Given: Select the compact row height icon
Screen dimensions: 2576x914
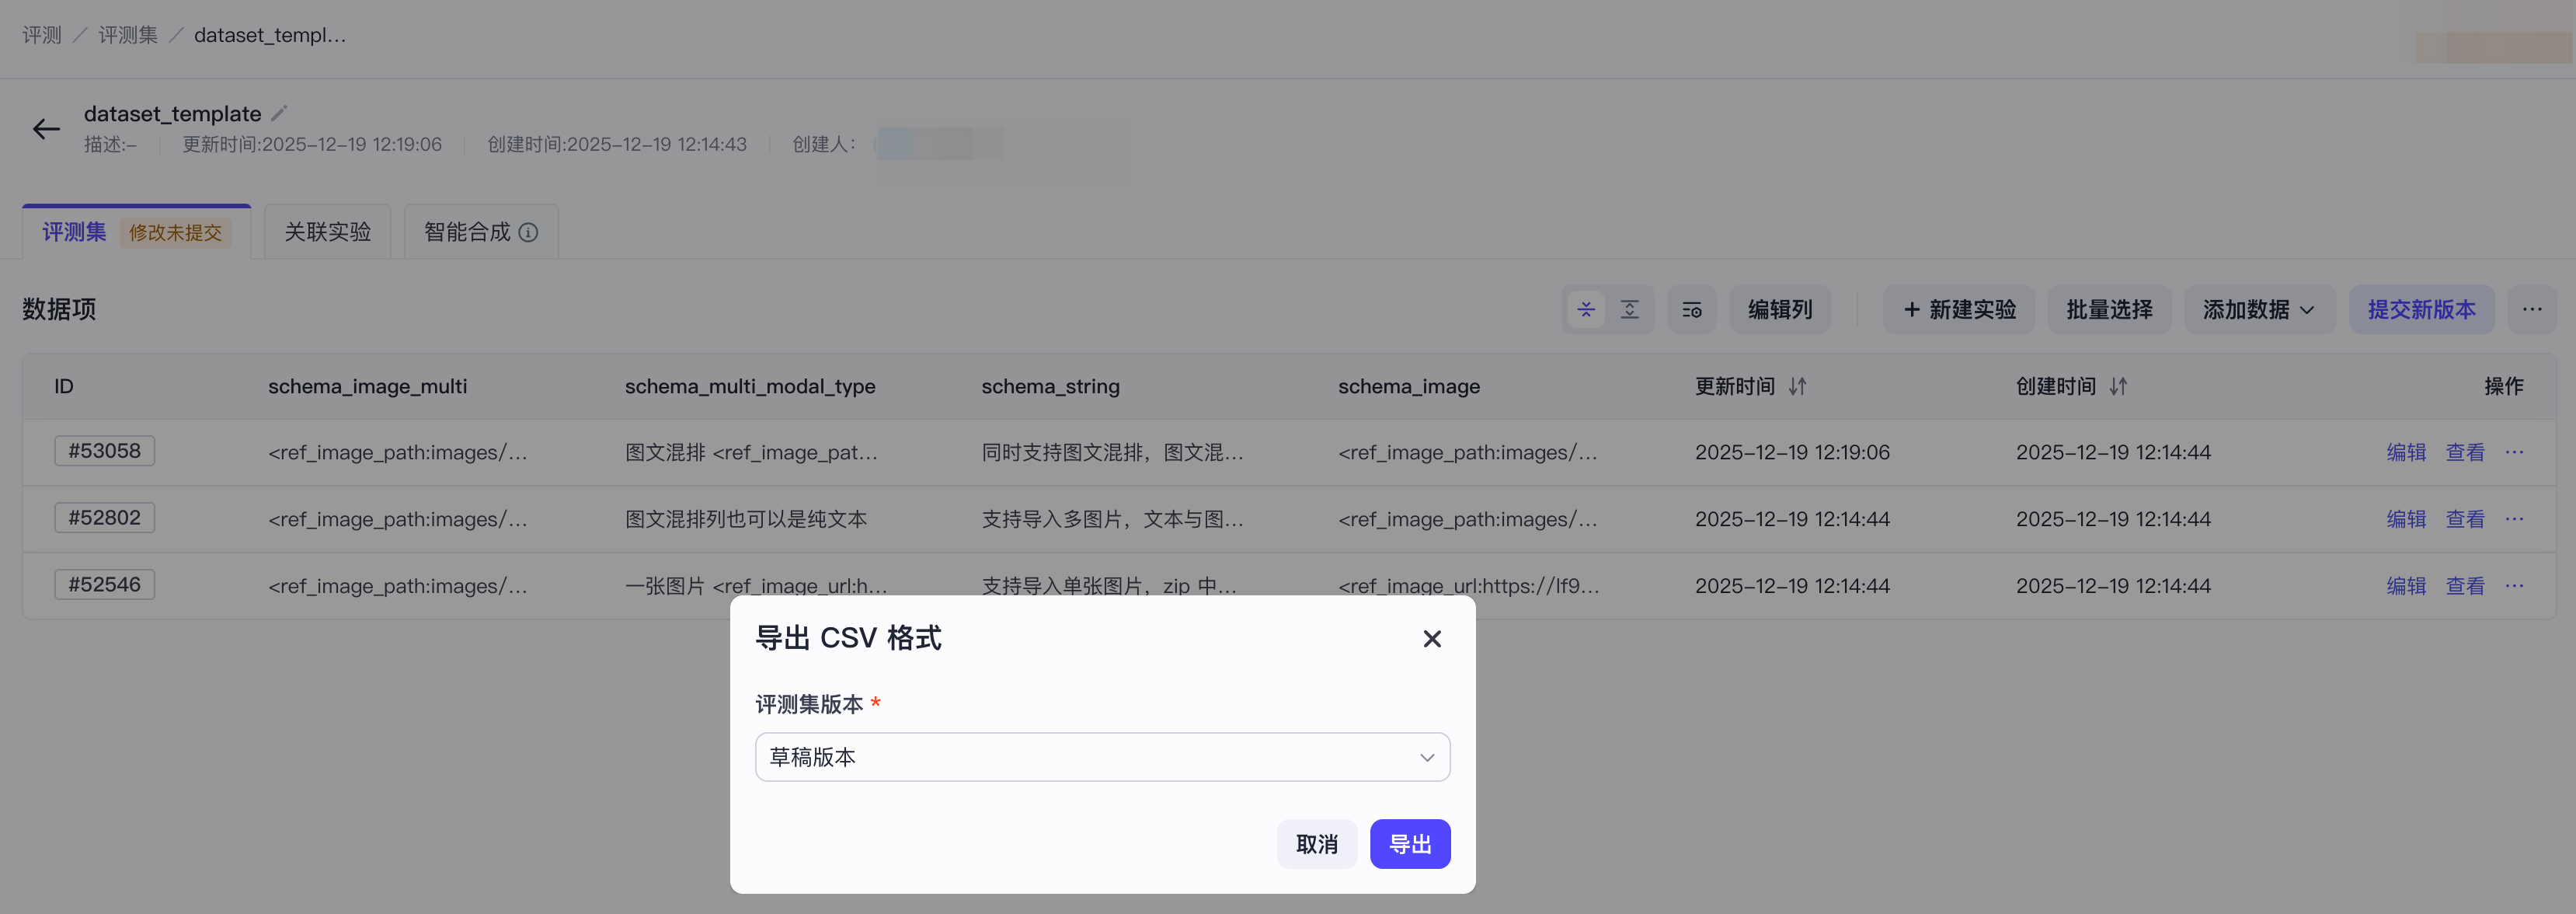Looking at the screenshot, I should (1586, 310).
